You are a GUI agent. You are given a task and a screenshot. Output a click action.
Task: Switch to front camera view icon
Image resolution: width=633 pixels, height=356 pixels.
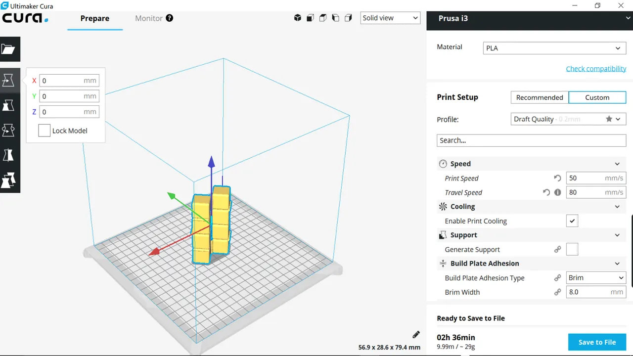(x=310, y=18)
